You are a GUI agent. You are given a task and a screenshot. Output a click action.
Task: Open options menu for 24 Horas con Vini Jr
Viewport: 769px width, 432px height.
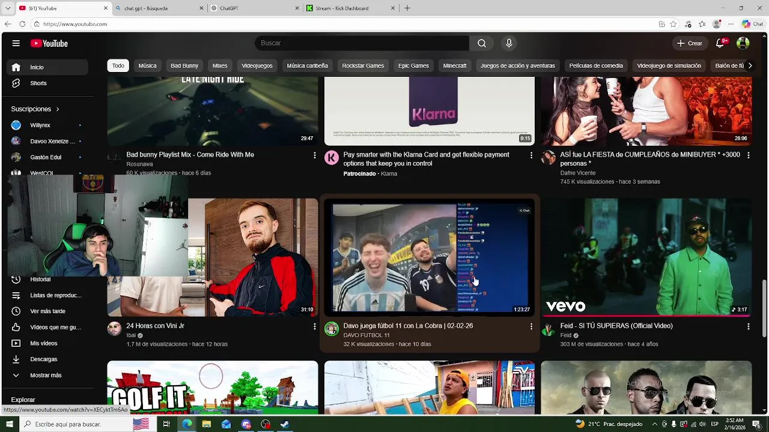tap(314, 326)
